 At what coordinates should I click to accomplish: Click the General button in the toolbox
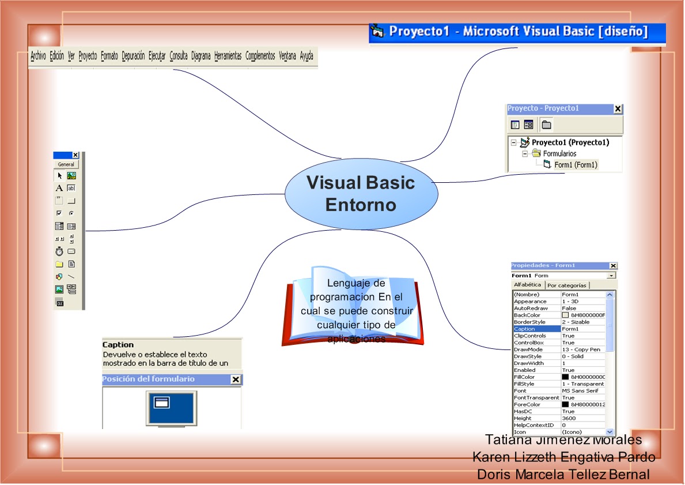click(x=65, y=164)
